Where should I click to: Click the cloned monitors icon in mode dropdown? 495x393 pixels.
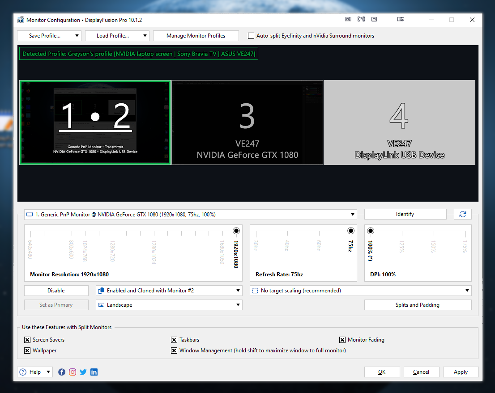tap(101, 291)
